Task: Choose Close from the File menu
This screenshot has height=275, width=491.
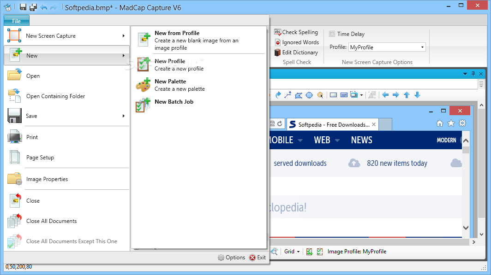Action: coord(66,201)
